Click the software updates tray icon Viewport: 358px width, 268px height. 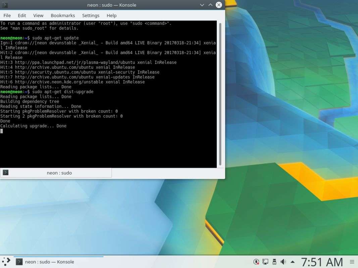pos(256,262)
